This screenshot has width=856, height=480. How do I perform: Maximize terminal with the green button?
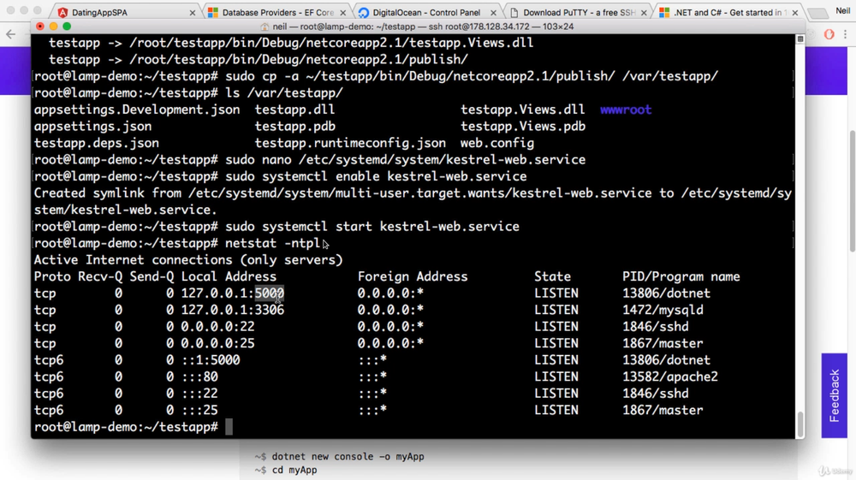pos(67,27)
